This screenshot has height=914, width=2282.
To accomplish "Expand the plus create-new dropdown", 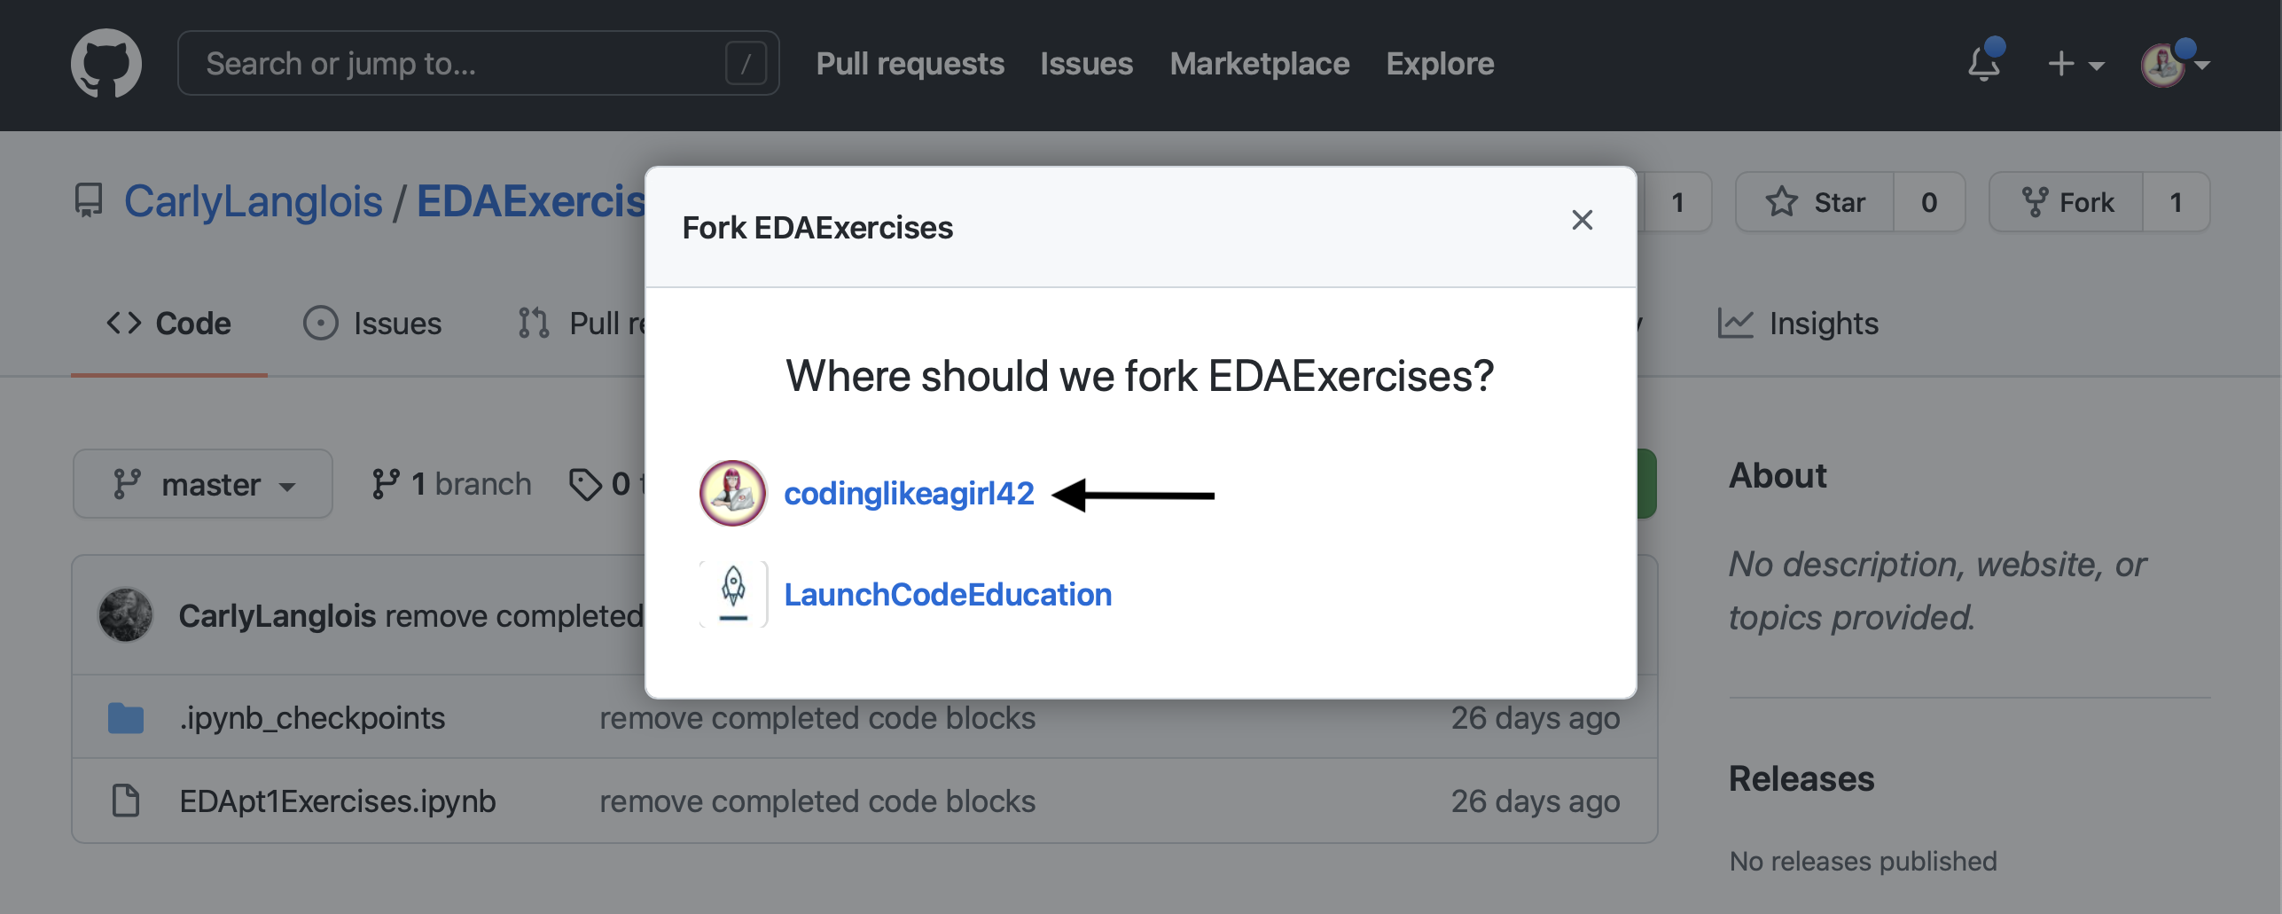I will [x=2075, y=64].
